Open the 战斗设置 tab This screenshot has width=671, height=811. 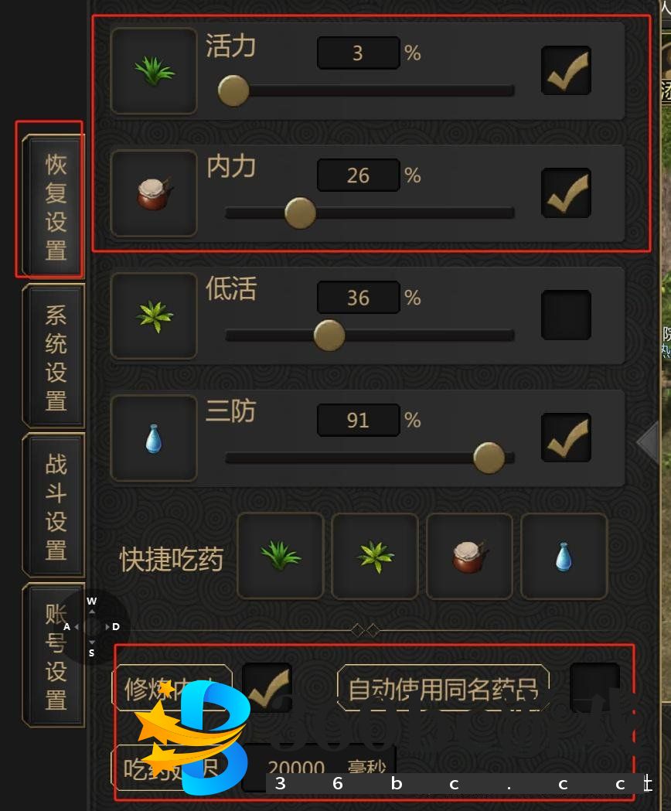(x=54, y=506)
